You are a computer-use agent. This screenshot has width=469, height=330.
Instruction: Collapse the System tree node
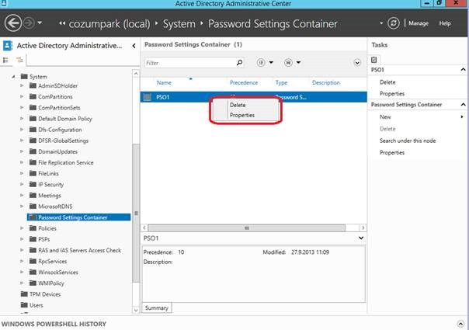tap(13, 77)
